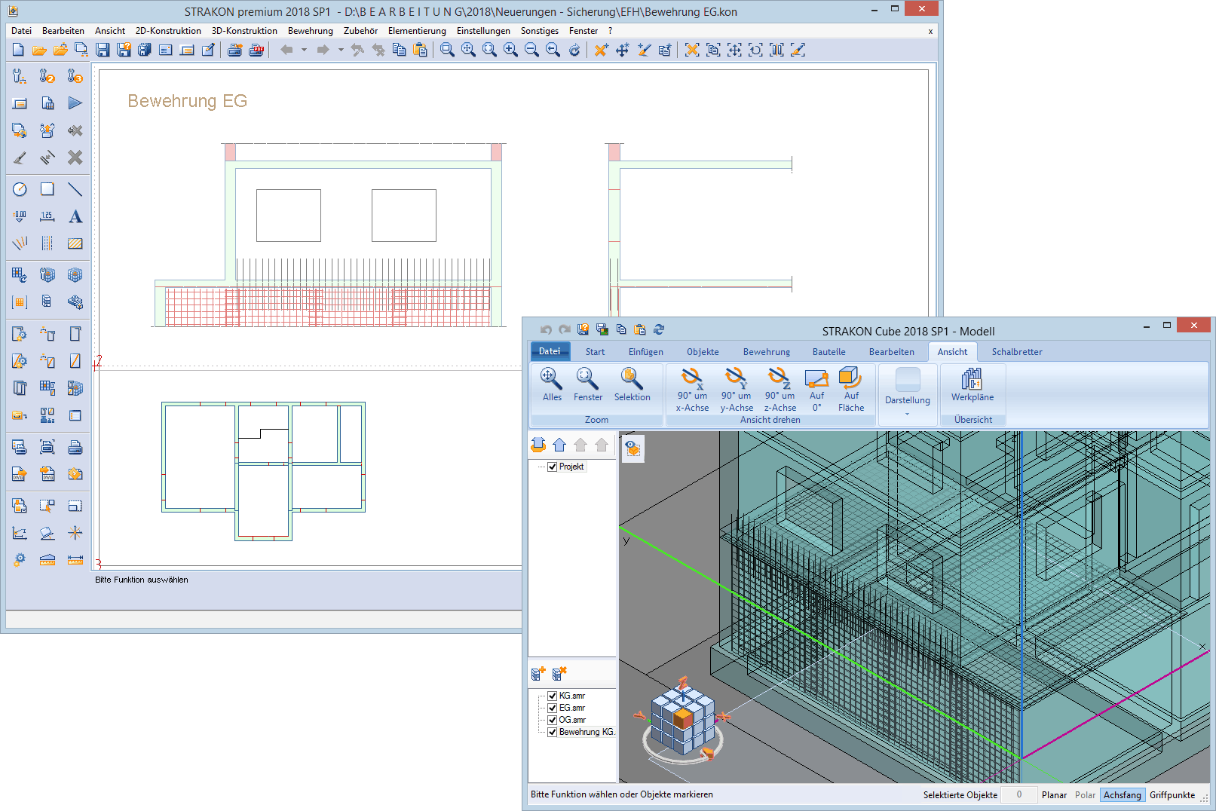Click the undo icon in Cube title bar
The width and height of the screenshot is (1216, 811).
click(x=546, y=329)
